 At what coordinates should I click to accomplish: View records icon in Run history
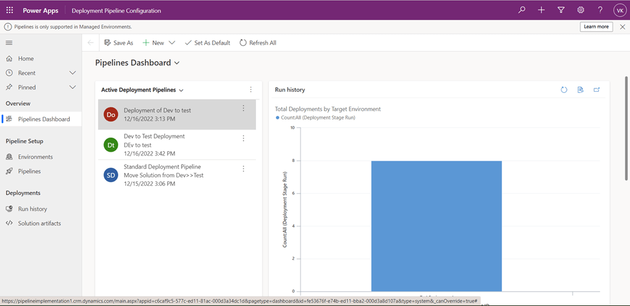pos(580,90)
